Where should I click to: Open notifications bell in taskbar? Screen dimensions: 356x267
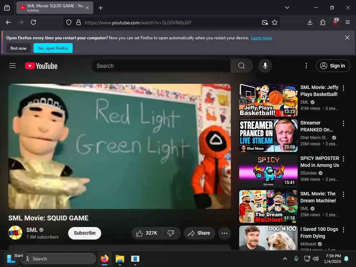coord(347,259)
